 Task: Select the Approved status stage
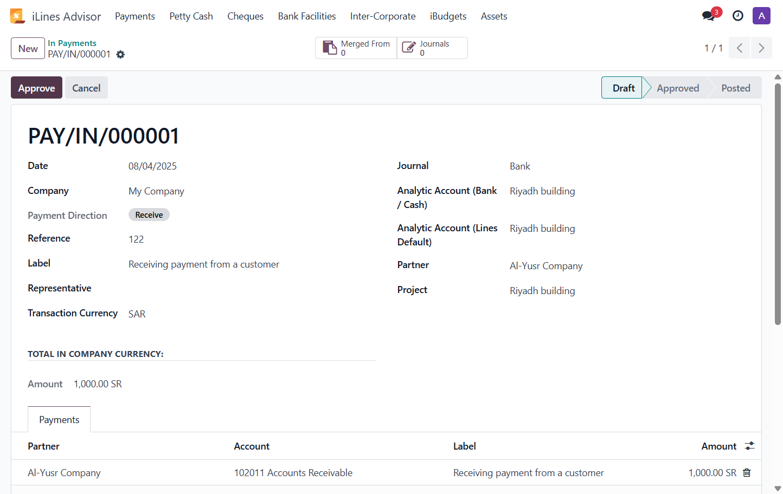[677, 88]
